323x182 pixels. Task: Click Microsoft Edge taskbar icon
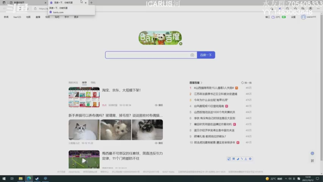click(x=29, y=179)
